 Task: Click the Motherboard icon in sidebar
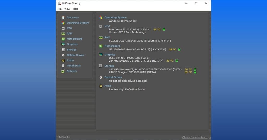coord(63,39)
